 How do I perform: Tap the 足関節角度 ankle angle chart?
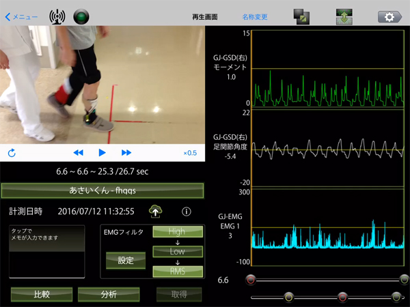pyautogui.click(x=327, y=148)
